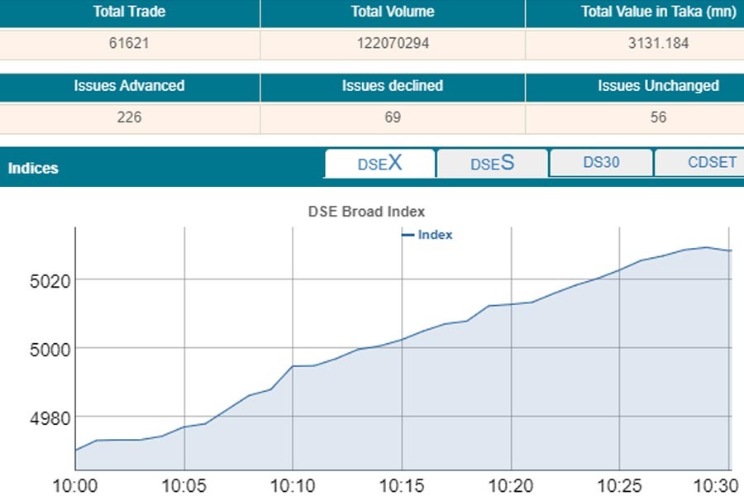Click the Issues Advanced header
Screen dimensions: 744x496
(130, 86)
